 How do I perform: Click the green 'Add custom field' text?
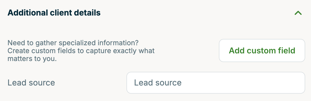(x=262, y=50)
